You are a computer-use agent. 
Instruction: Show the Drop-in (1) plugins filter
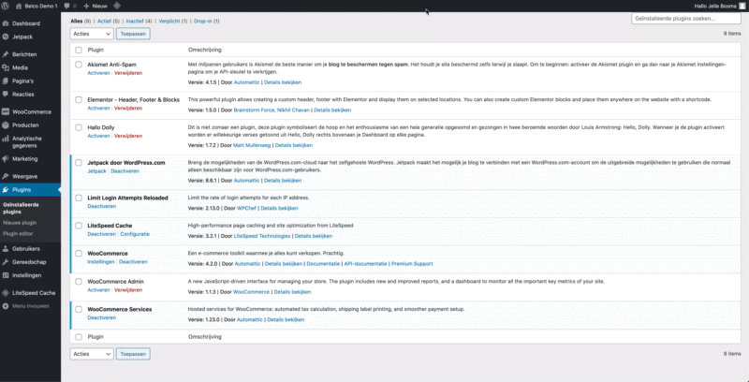pyautogui.click(x=207, y=22)
